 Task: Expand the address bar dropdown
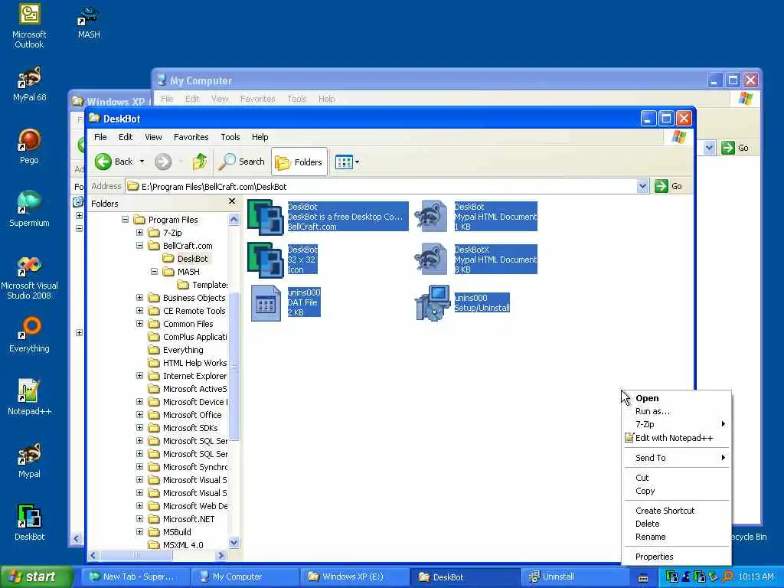[643, 187]
